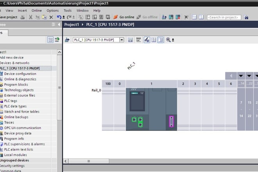Viewport: 258px width, 172px height.
Task: Click the cross-references icon beside Stop CPU
Action: coord(186,17)
